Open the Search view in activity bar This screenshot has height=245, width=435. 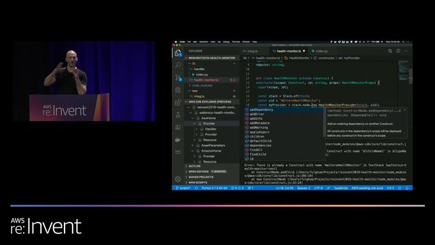click(178, 65)
